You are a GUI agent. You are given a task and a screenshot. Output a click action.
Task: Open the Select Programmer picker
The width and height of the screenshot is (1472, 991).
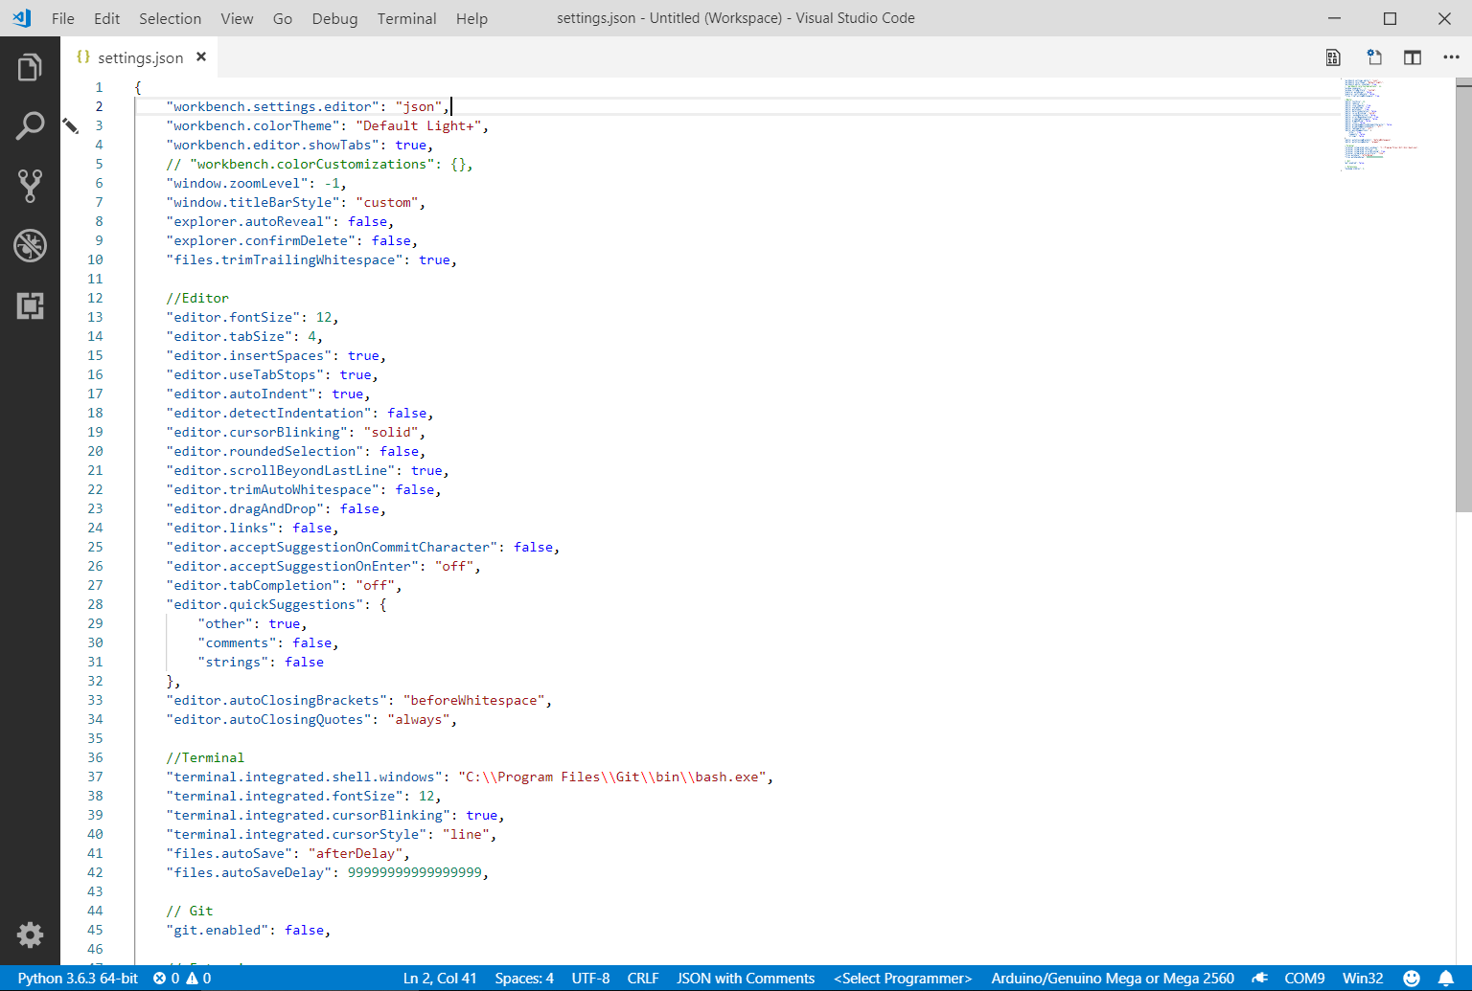click(902, 978)
